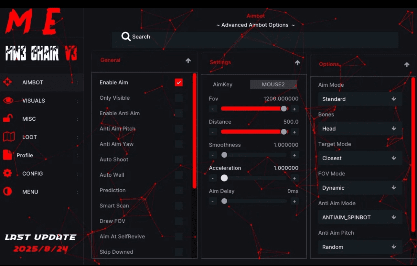The image size is (417, 266).
Task: Tick the Auto Wall checkbox
Action: click(179, 175)
